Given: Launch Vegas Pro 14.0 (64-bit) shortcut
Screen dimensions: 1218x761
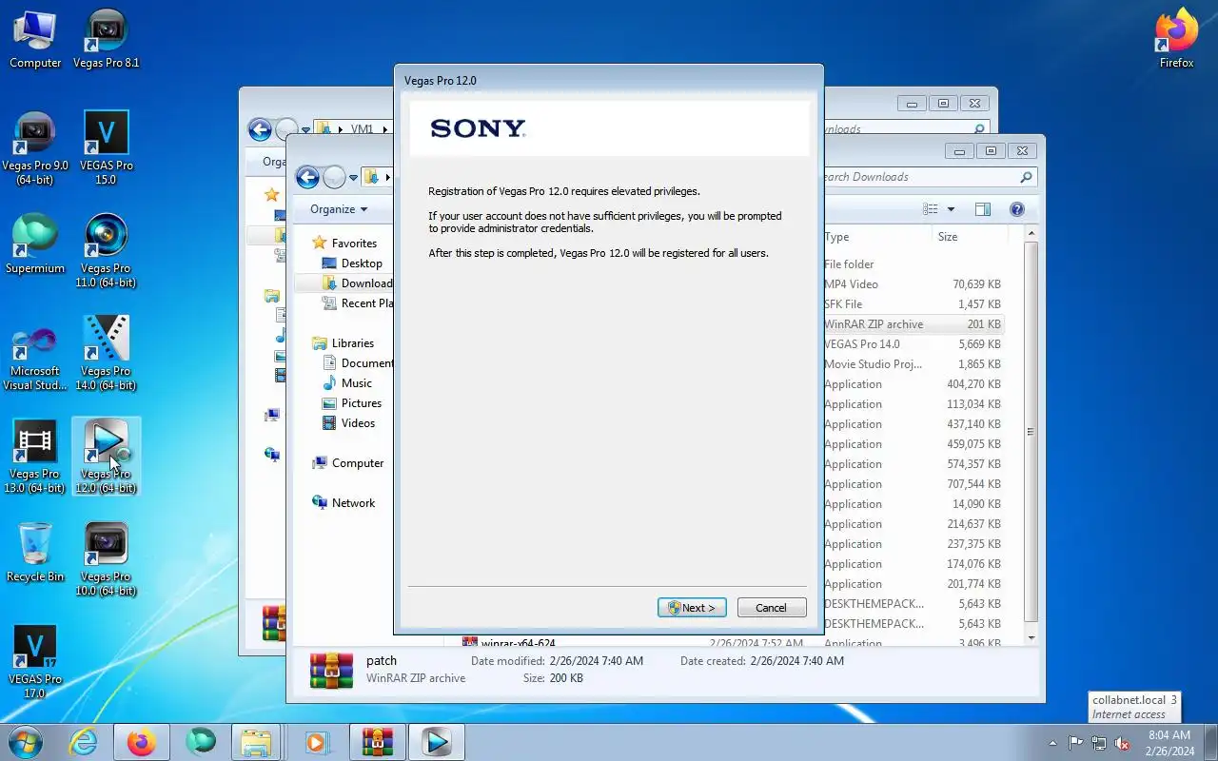Looking at the screenshot, I should click(107, 354).
